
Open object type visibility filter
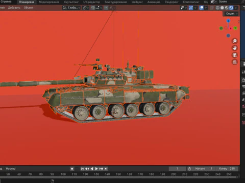coord(184,8)
